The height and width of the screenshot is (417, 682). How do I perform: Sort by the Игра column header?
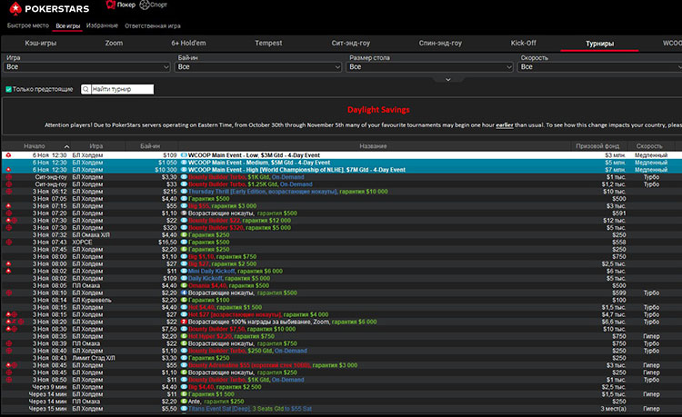[x=96, y=146]
